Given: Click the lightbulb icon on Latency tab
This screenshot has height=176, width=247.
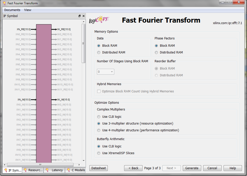Looking at the screenshot, I should point(47,170).
